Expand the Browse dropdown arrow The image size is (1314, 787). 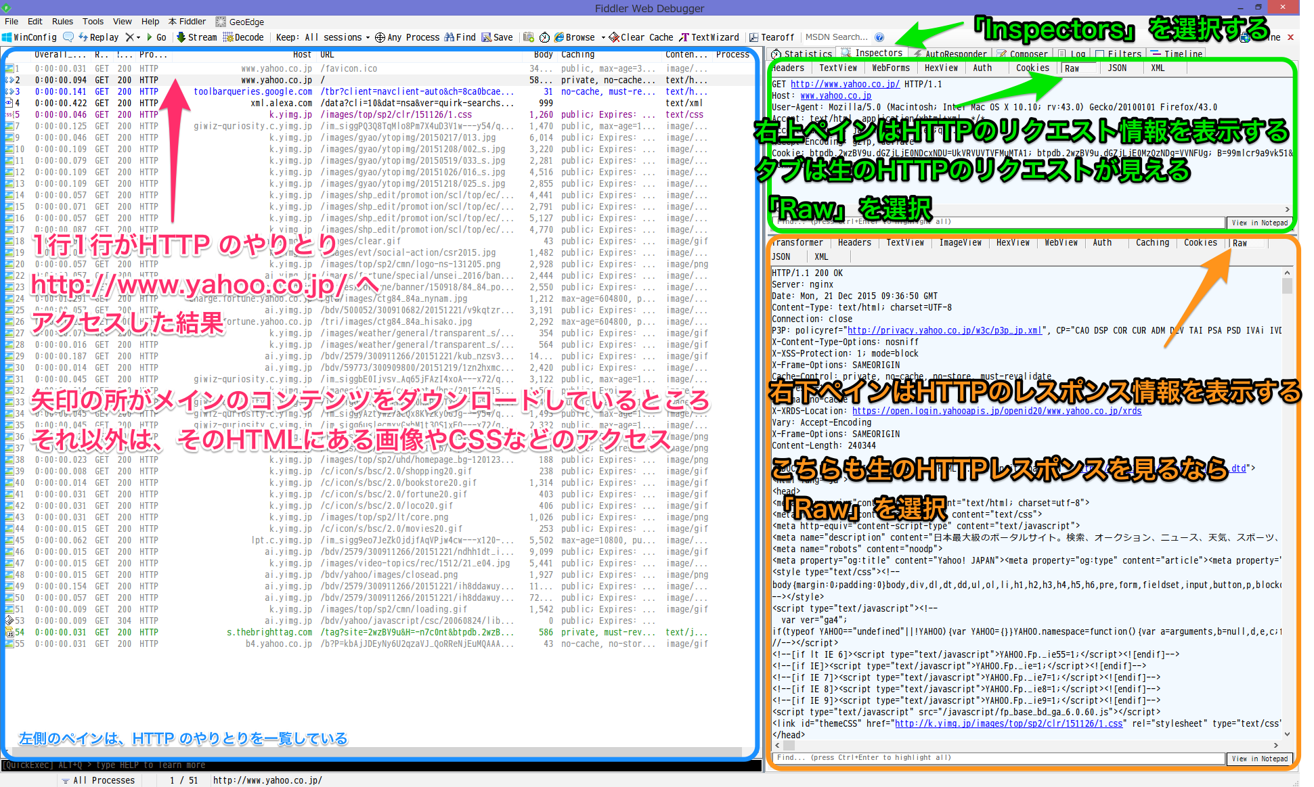[603, 37]
